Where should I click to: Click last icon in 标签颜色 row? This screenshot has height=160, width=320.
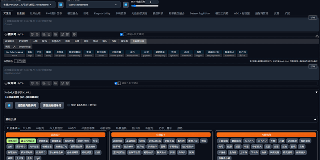24,61
